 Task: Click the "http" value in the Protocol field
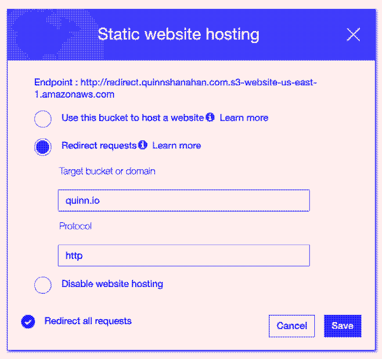(74, 255)
